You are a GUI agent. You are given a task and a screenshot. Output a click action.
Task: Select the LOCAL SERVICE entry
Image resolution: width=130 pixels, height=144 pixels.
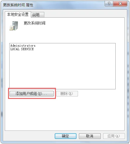coord(22,49)
